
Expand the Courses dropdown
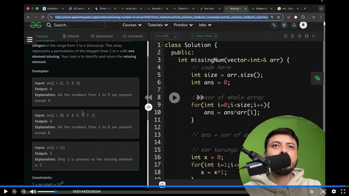tap(132, 25)
